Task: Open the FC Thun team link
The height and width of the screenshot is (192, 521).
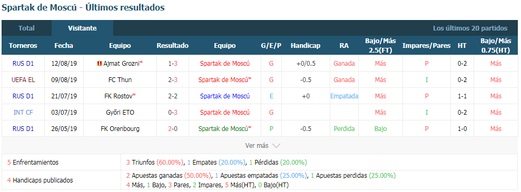Action: point(120,80)
